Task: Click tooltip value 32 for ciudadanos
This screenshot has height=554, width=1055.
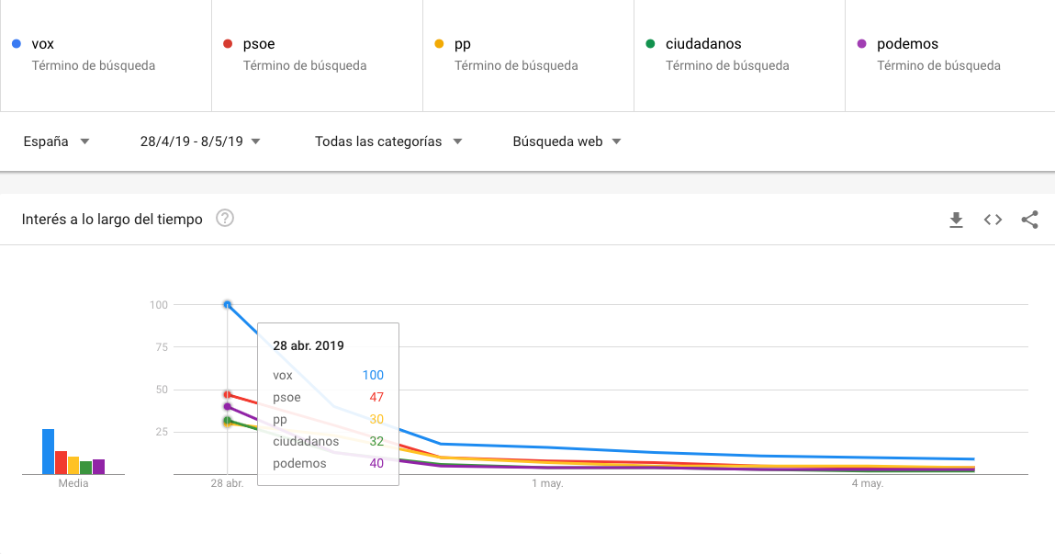Action: [376, 442]
